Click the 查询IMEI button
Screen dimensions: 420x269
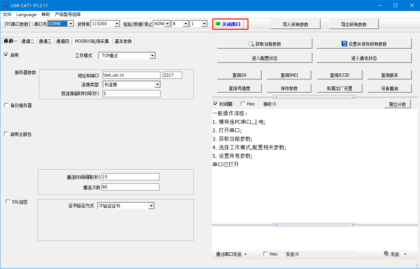tap(289, 75)
